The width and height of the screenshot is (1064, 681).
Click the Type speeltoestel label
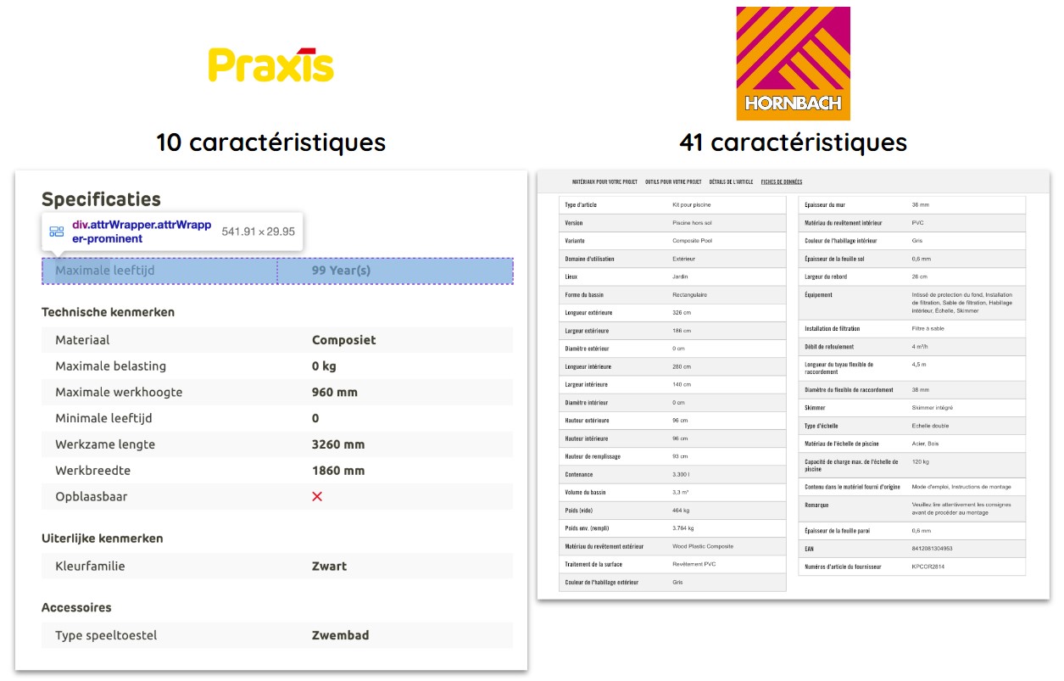106,635
